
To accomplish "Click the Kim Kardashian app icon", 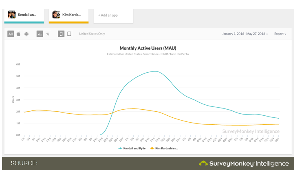I will click(56, 15).
